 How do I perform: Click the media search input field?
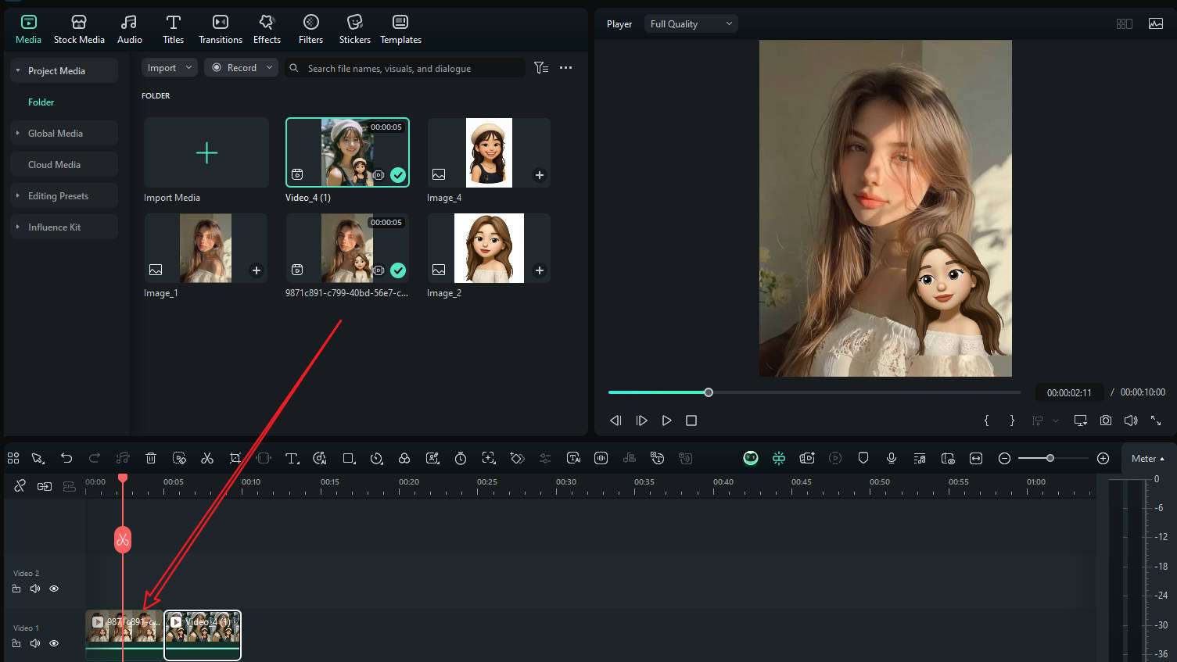(x=404, y=68)
